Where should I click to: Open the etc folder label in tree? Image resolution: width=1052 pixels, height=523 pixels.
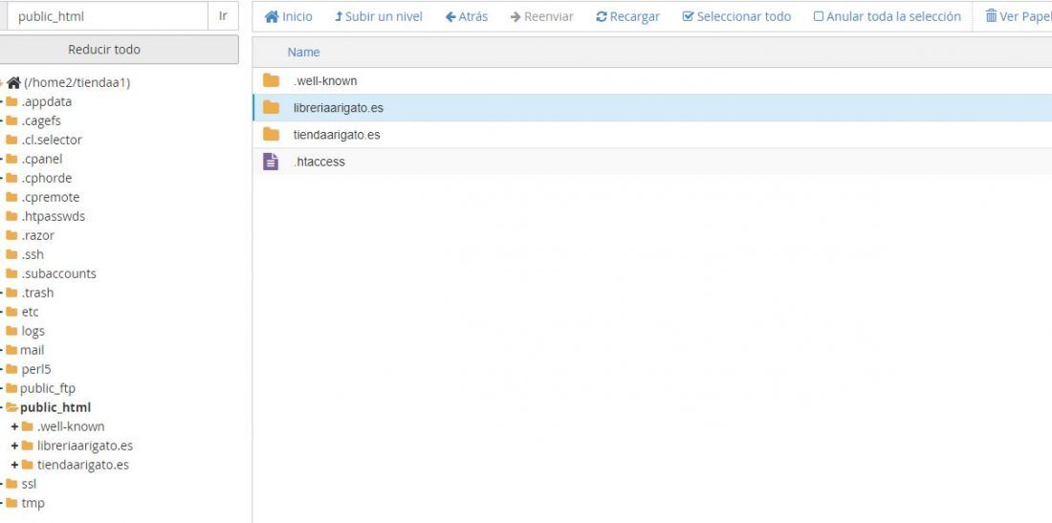31,312
